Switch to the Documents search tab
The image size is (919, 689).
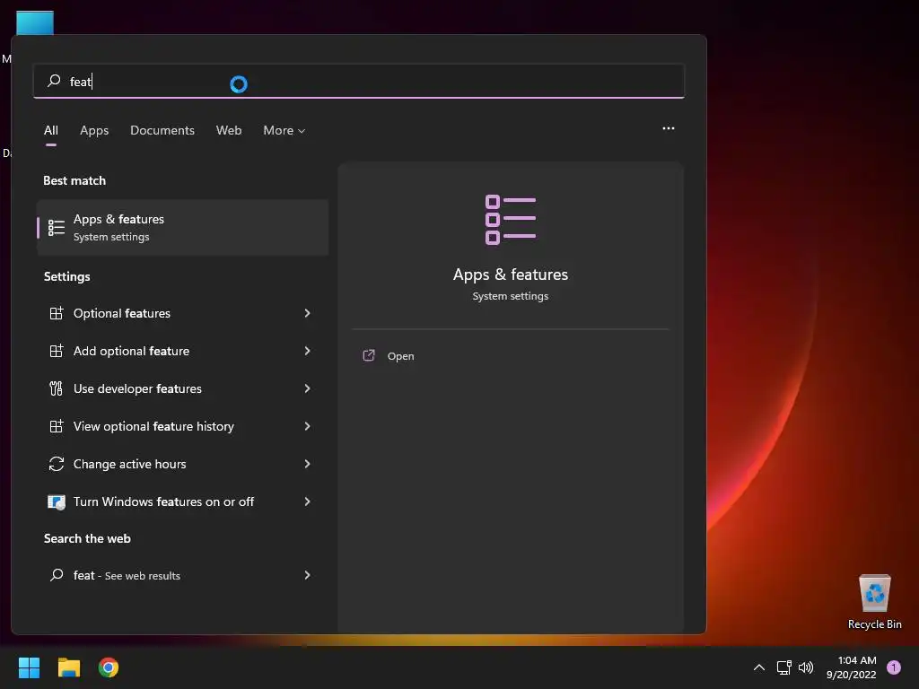coord(162,130)
